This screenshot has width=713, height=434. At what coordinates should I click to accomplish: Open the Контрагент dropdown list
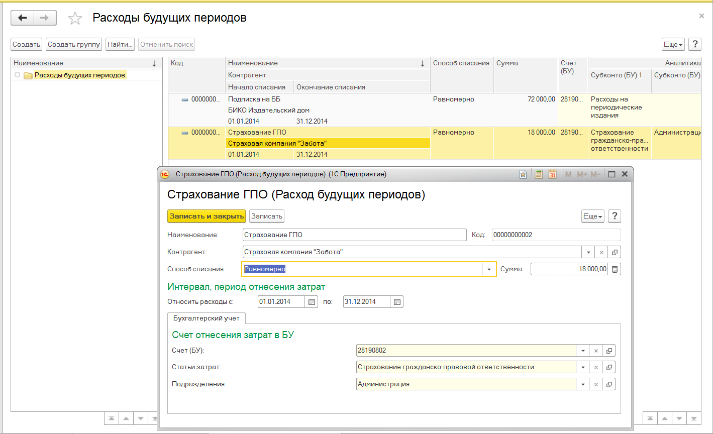point(589,252)
